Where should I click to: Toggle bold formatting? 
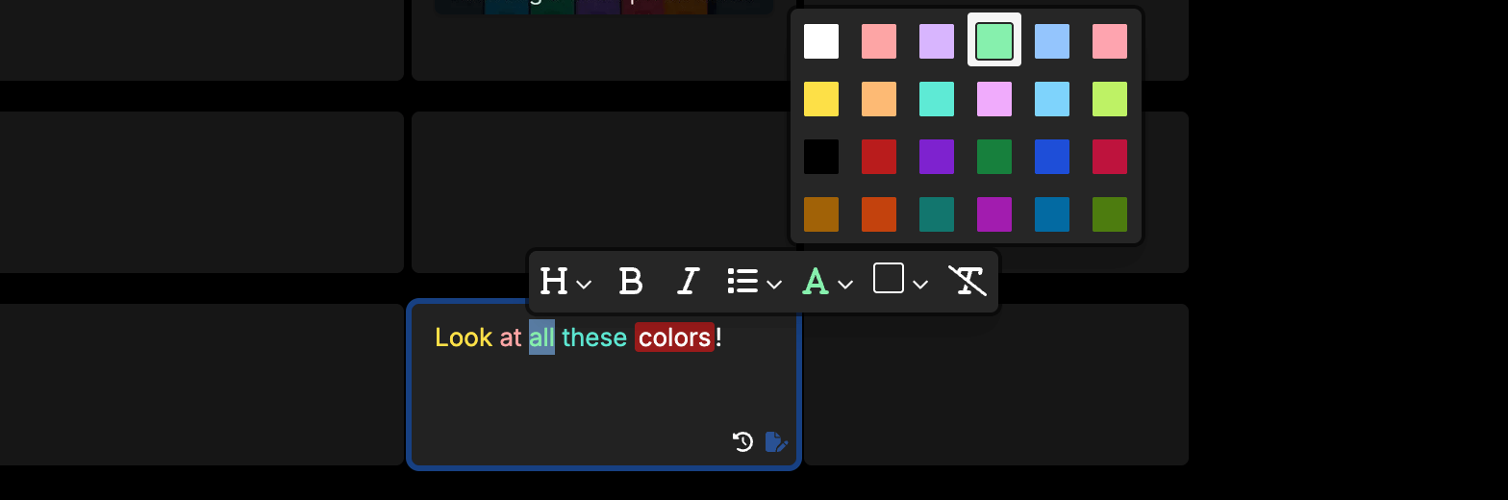click(x=630, y=282)
